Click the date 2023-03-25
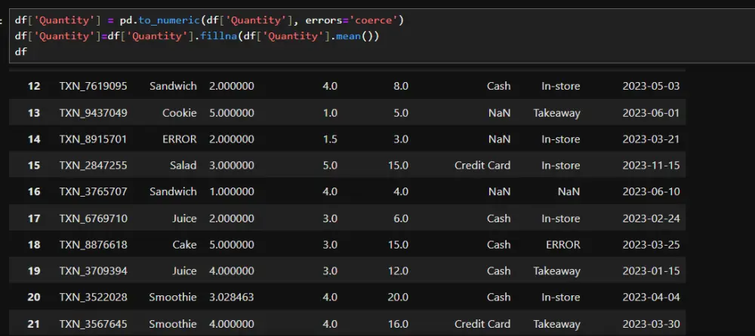Screen dimensions: 755x336 pos(651,245)
